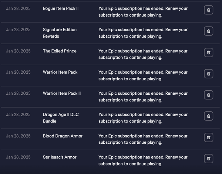This screenshot has width=222, height=174.
Task: Trash the Warrior Item Pack II notification
Action: click(x=208, y=95)
